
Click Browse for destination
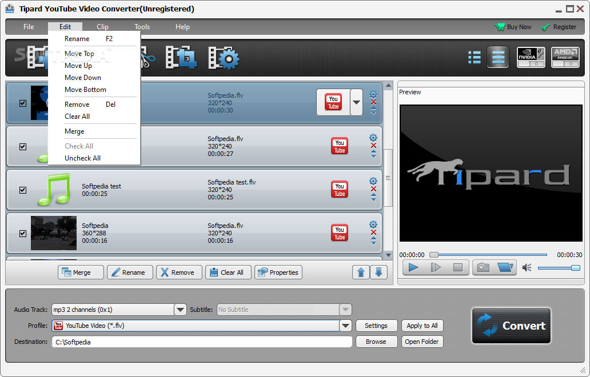point(376,342)
